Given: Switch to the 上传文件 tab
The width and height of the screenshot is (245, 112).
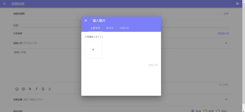Looking at the screenshot, I should pyautogui.click(x=95, y=28).
